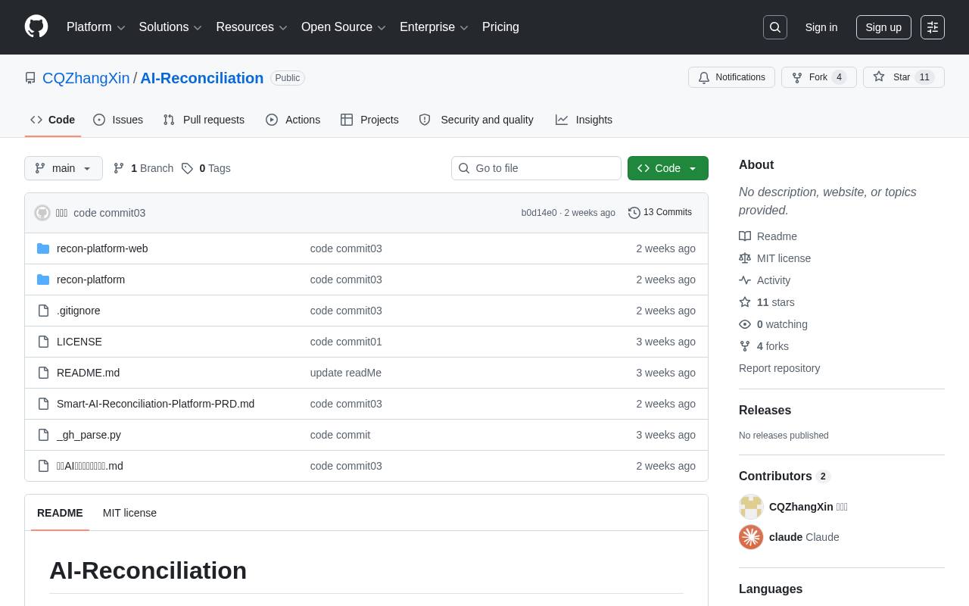The image size is (969, 606).
Task: Click the Report repository link
Action: [779, 368]
